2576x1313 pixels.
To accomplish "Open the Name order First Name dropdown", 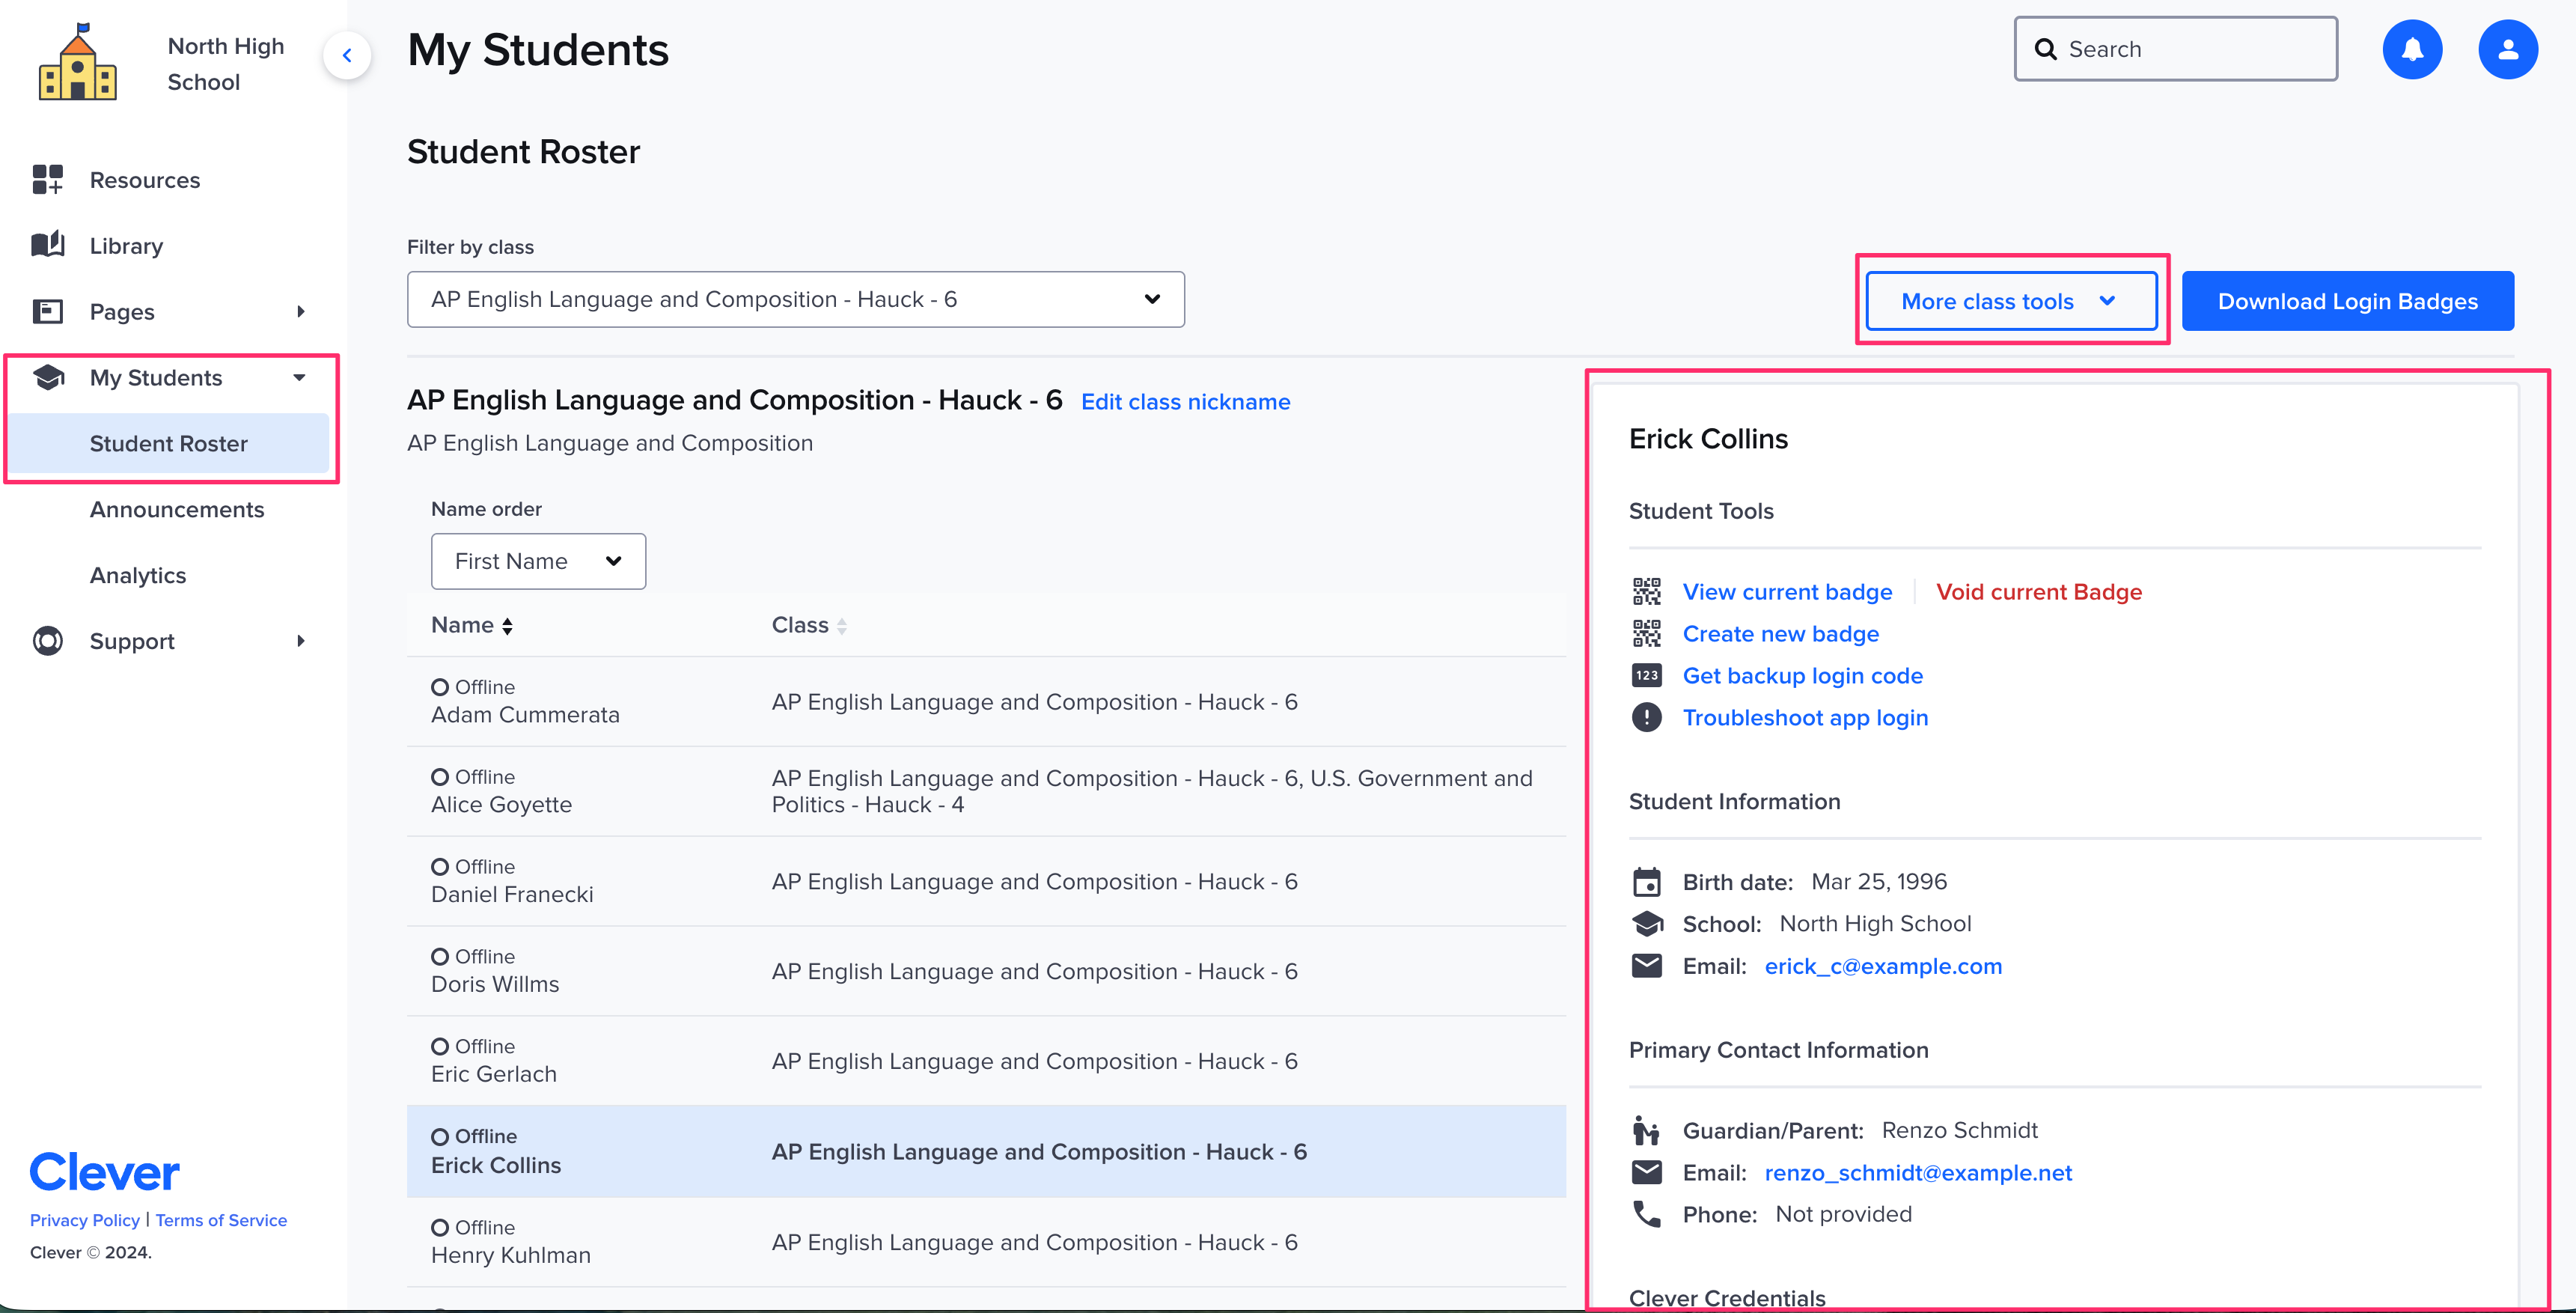I will click(x=538, y=561).
